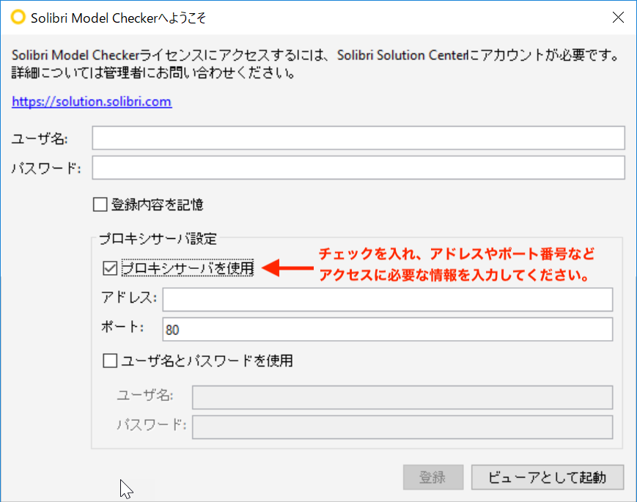Screen dimensions: 637x502
Task: Select the ポート field showing 80
Action: [x=388, y=329]
